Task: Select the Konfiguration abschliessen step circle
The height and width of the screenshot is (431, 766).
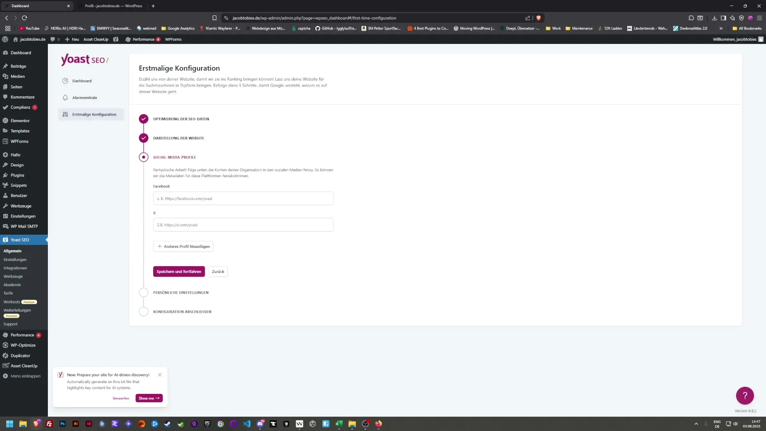Action: click(144, 312)
